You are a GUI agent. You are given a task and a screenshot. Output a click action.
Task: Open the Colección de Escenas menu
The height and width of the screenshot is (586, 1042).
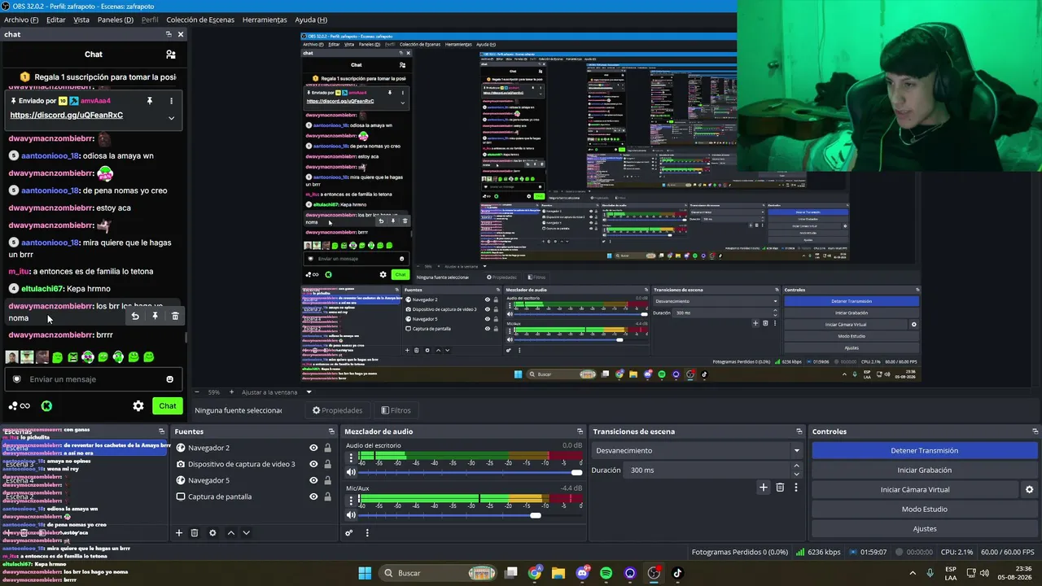[x=200, y=20]
